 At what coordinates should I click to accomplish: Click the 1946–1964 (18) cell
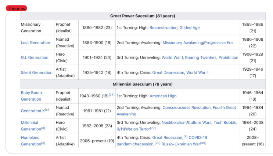[x=253, y=96]
